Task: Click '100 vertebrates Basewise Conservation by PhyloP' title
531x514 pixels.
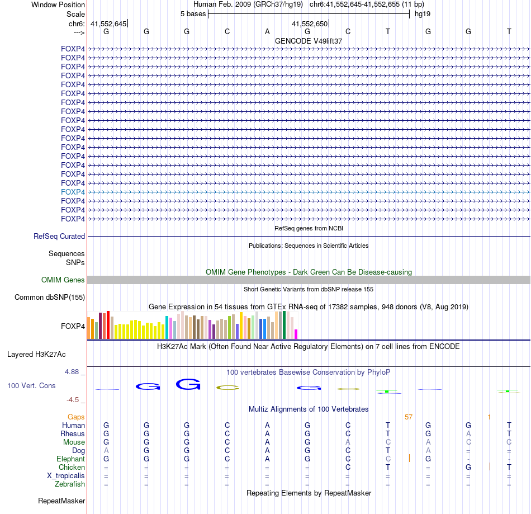Action: click(x=309, y=372)
